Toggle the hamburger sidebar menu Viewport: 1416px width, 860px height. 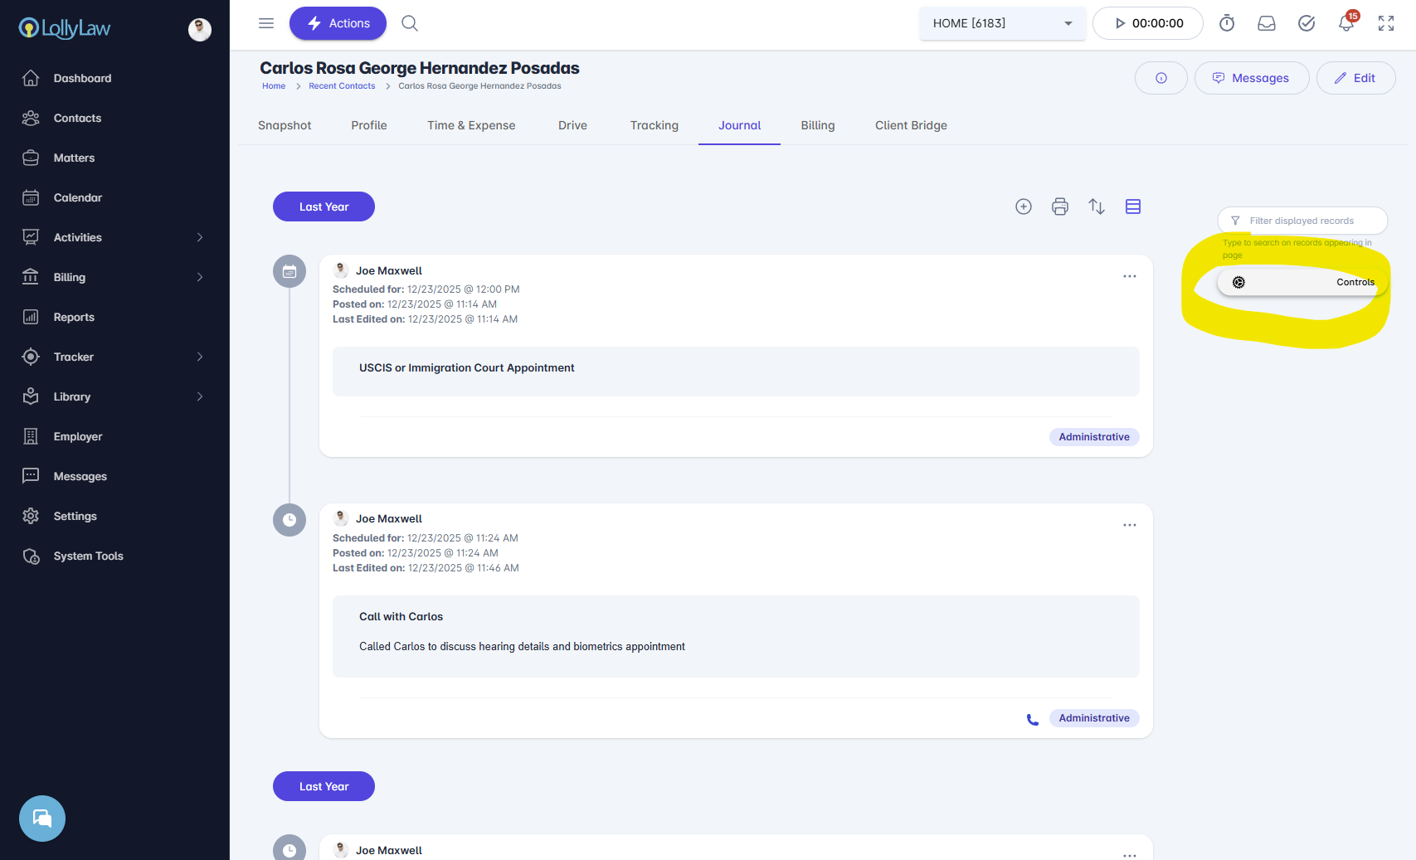[x=266, y=23]
